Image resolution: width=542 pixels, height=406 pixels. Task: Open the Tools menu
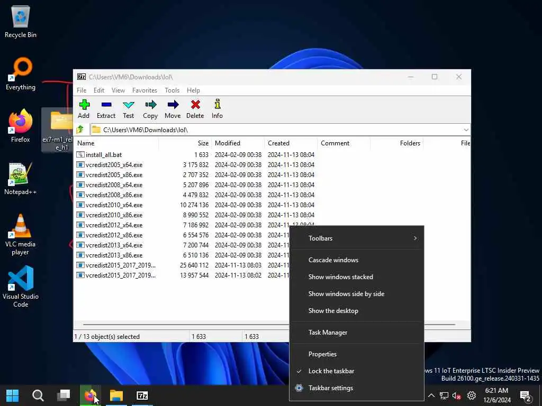[x=172, y=90]
